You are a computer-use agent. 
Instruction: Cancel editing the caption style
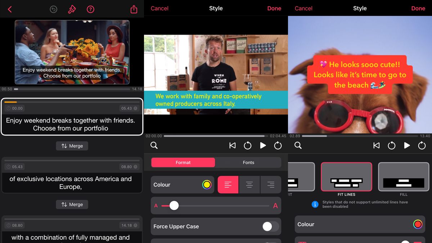pyautogui.click(x=159, y=8)
